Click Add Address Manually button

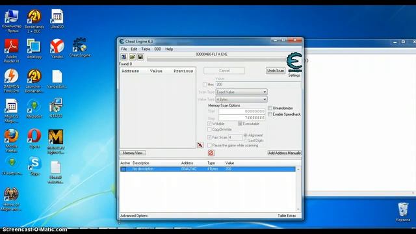click(x=285, y=153)
